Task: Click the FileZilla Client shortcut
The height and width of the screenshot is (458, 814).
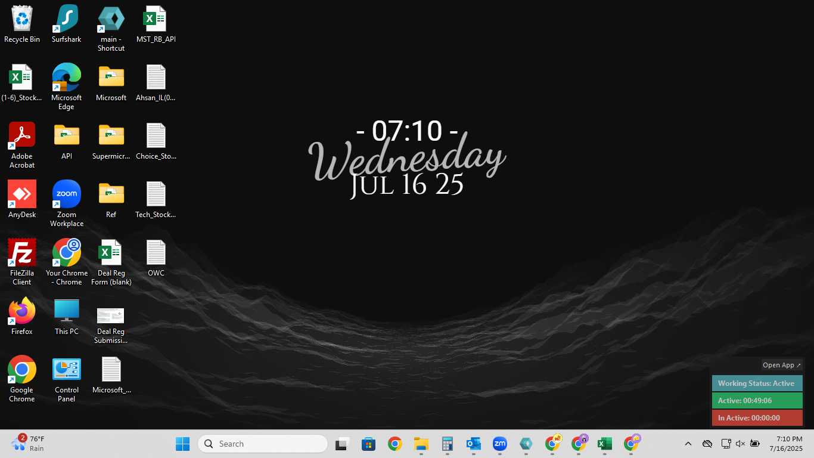Action: [22, 262]
